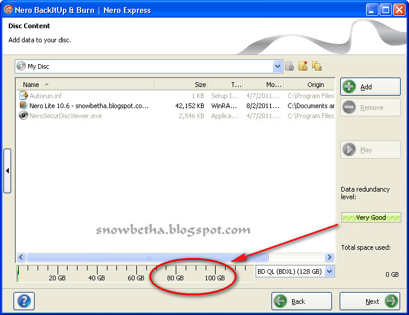The image size is (409, 315).
Task: Click the go up one level folder icon
Action: pos(289,66)
